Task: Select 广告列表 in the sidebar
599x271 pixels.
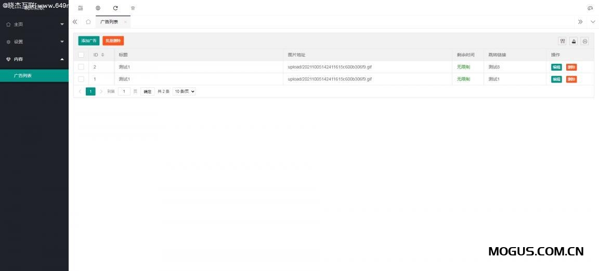Action: pos(34,76)
